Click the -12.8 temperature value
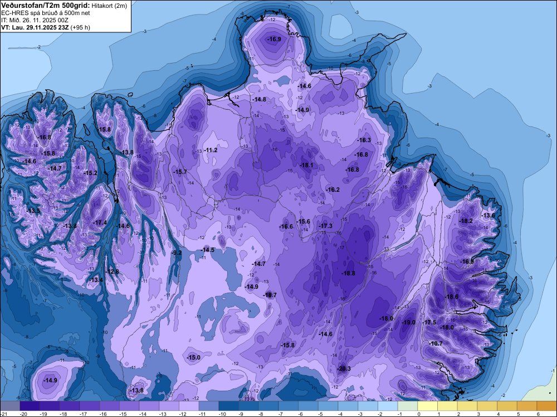 coord(113,272)
